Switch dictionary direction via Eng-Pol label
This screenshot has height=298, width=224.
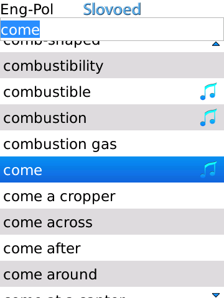27,9
